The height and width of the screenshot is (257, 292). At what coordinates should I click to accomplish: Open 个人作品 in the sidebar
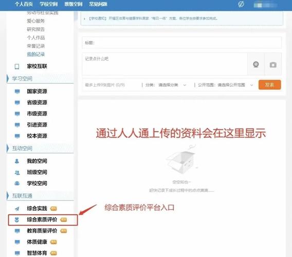coord(36,38)
